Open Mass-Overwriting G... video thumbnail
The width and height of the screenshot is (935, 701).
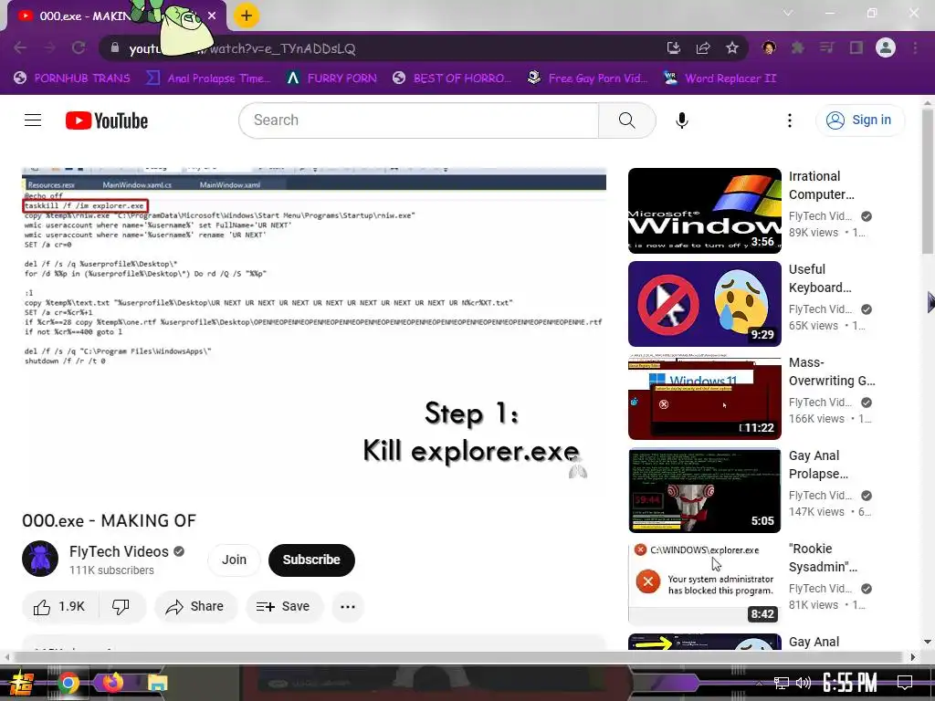pyautogui.click(x=704, y=397)
